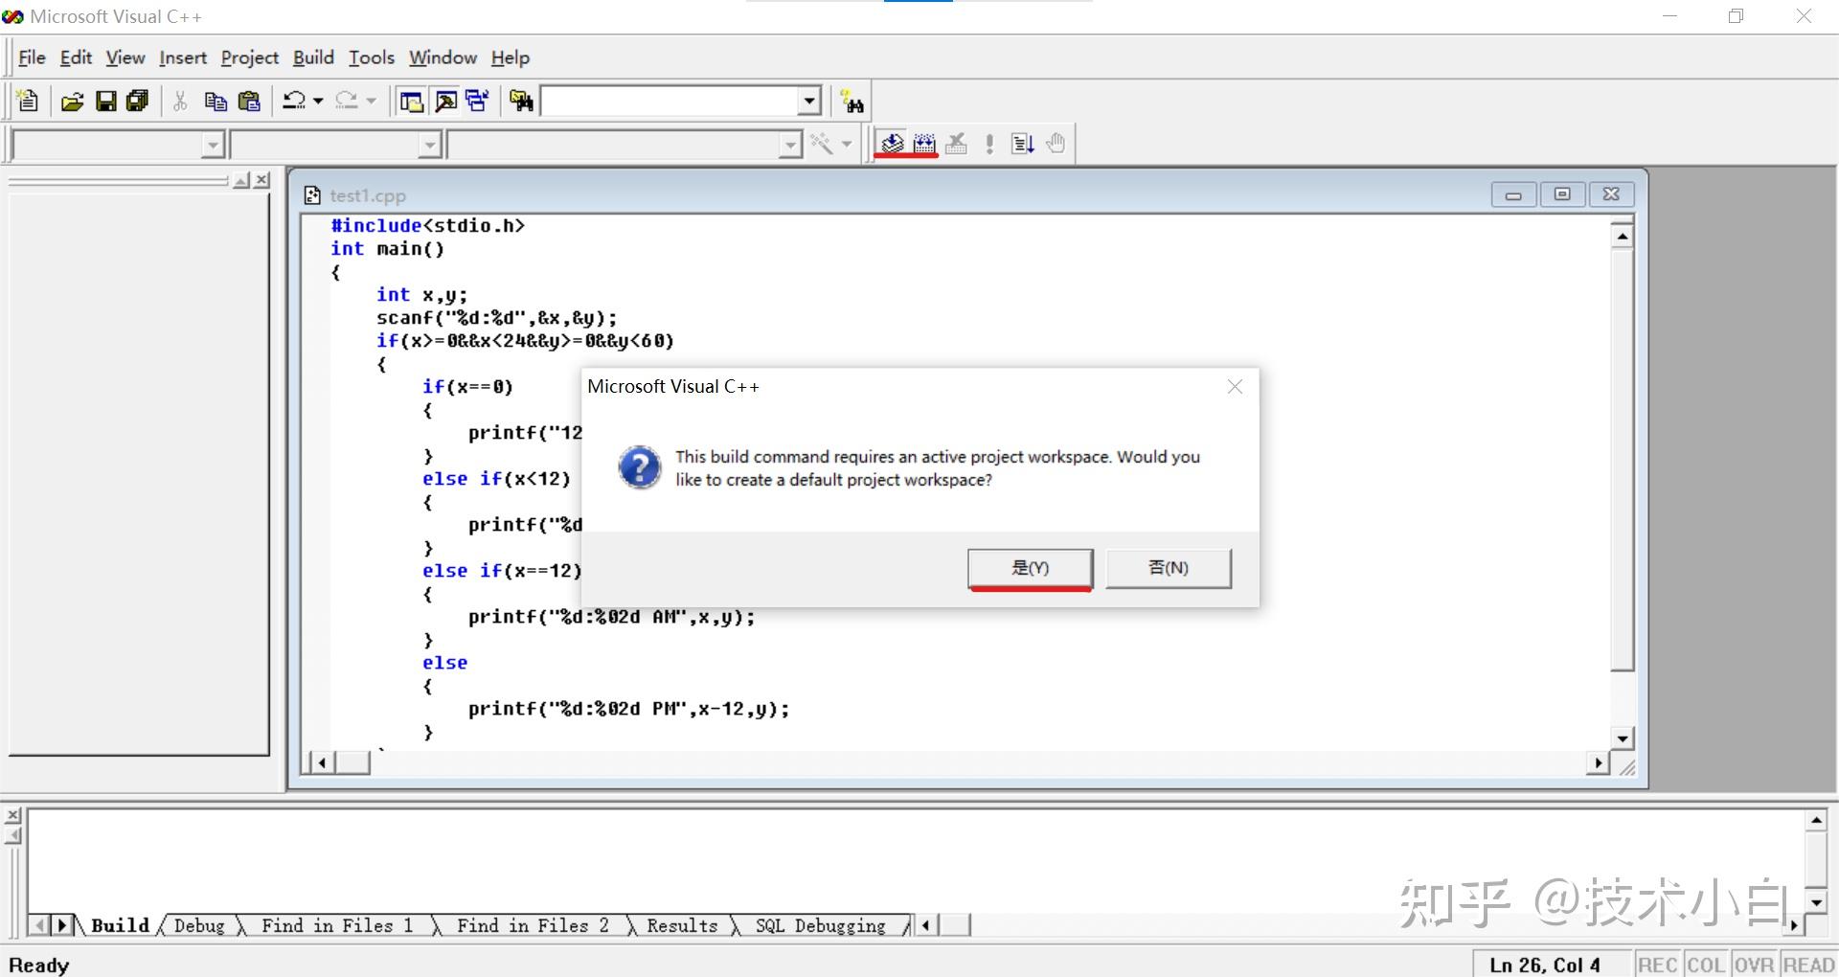This screenshot has height=977, width=1839.
Task: Open the find text combo box dropdown
Action: pos(809,101)
